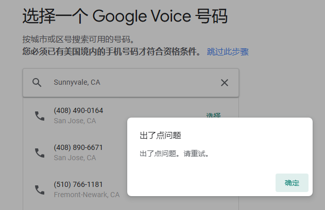The image size is (325, 210).
Task: Click San Jose, CA under (408) 490-0164
Action: click(x=75, y=121)
